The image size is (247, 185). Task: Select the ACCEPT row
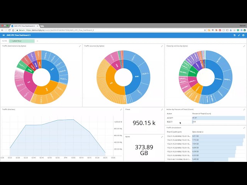(206, 118)
